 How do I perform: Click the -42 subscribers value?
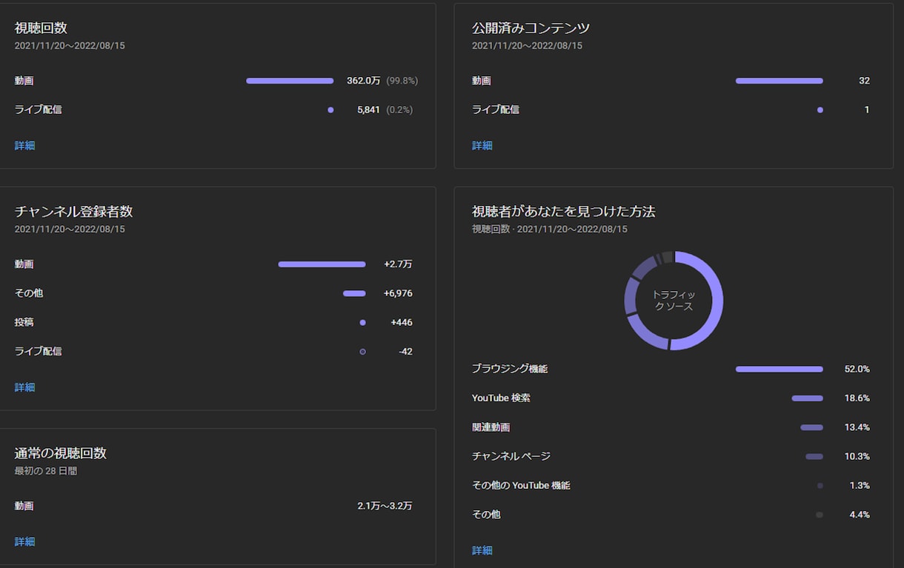[x=405, y=352]
